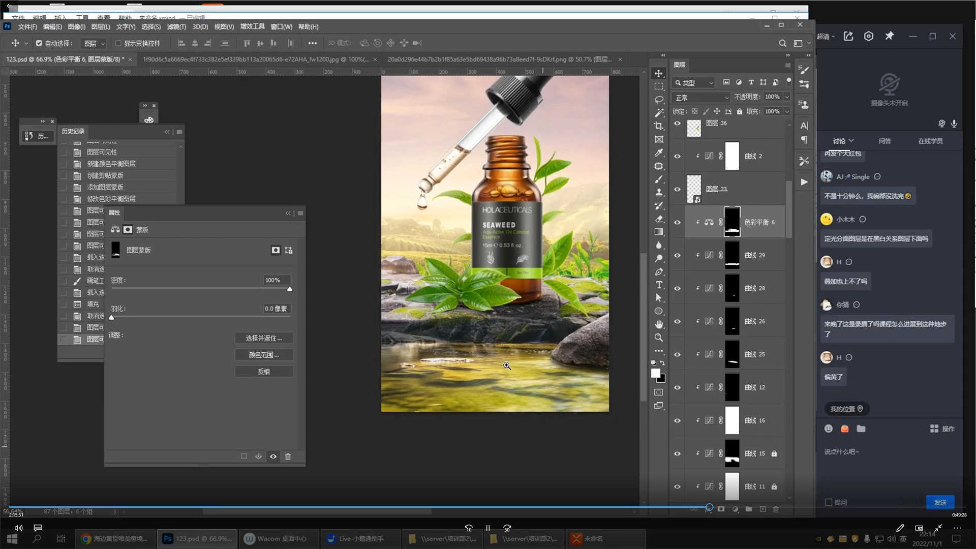Image resolution: width=976 pixels, height=549 pixels.
Task: Click the delete mask trash icon
Action: 288,456
